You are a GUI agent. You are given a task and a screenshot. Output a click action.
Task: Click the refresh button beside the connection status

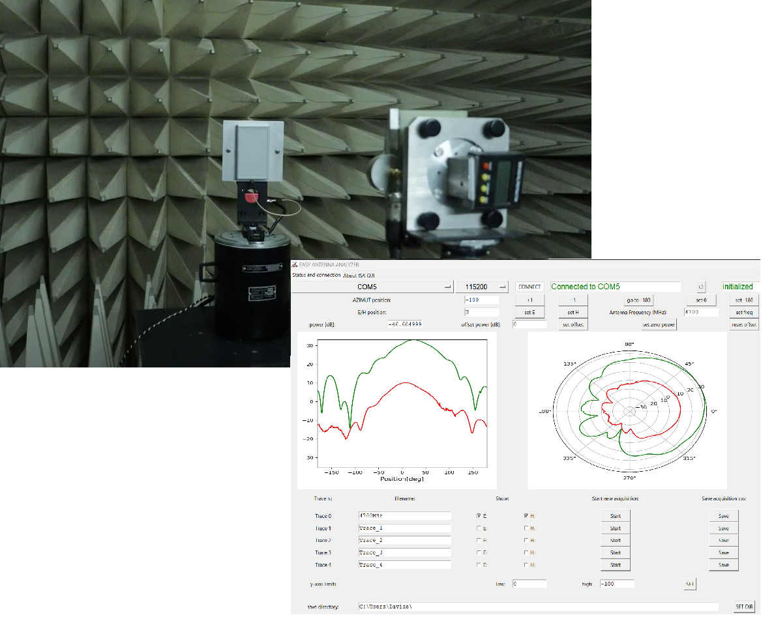point(700,287)
